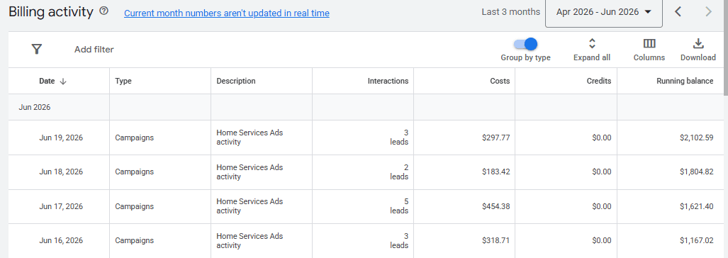
Task: Click the $1,804.82 running balance
Action: [696, 172]
